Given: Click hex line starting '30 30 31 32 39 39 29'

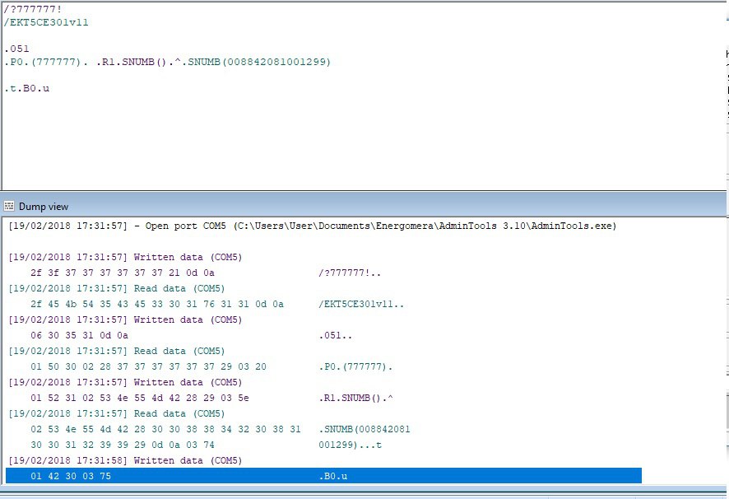Looking at the screenshot, I should [x=123, y=445].
